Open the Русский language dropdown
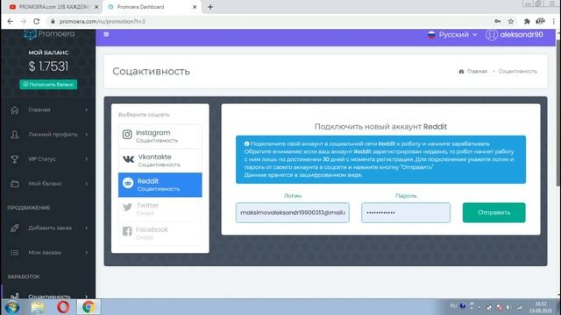Screen dimensions: 561x315 pyautogui.click(x=452, y=35)
